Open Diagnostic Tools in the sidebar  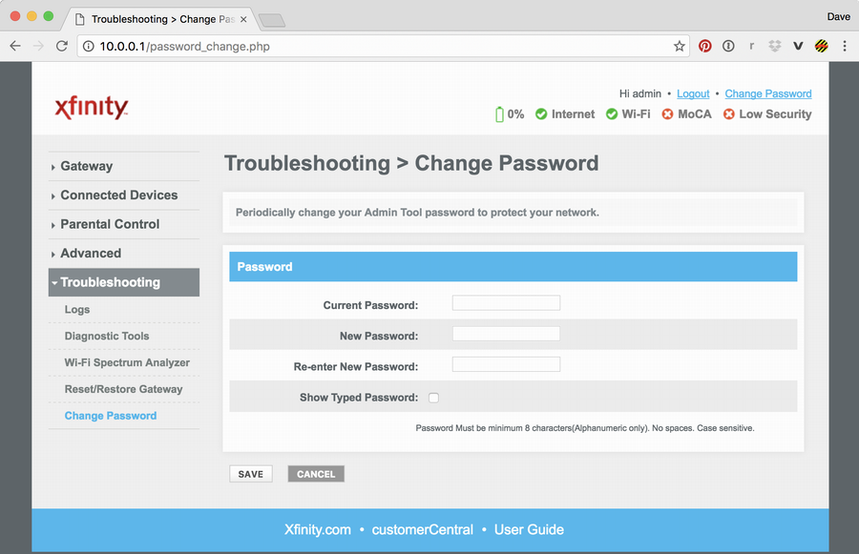point(107,337)
